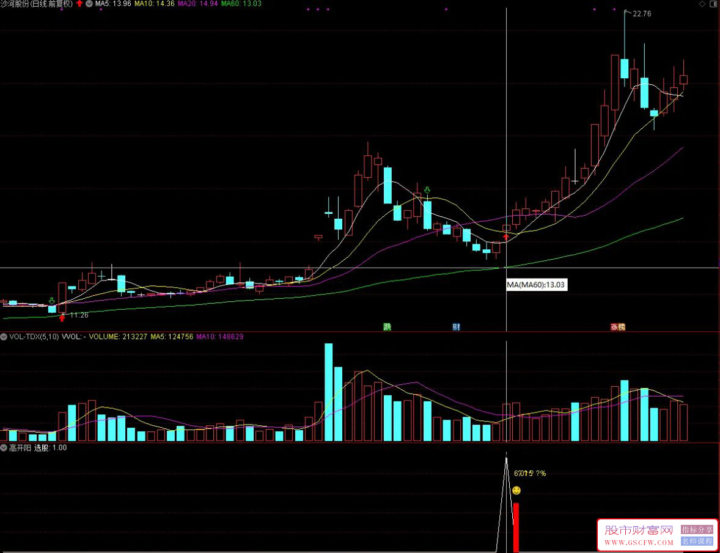
Task: Click the green 跌 marker on the time axis
Action: (x=387, y=327)
